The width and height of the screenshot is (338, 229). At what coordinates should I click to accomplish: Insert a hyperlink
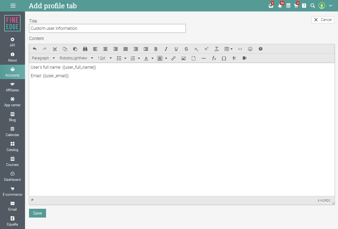(x=173, y=58)
